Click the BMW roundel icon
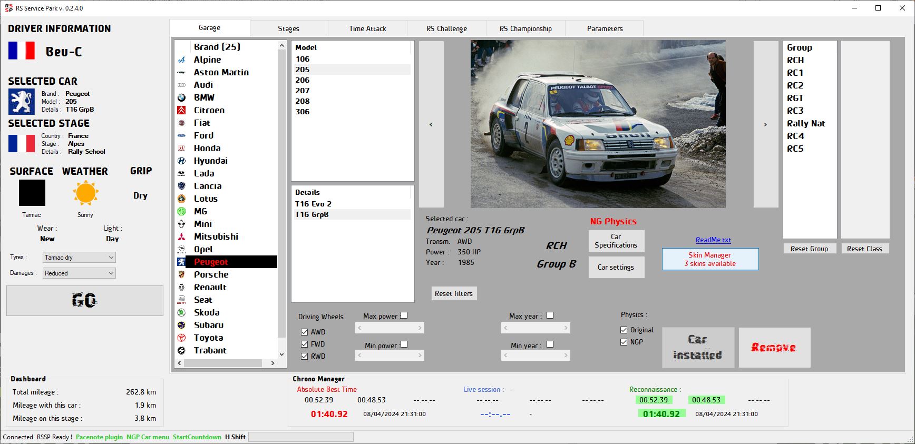The height and width of the screenshot is (444, 915). [181, 97]
